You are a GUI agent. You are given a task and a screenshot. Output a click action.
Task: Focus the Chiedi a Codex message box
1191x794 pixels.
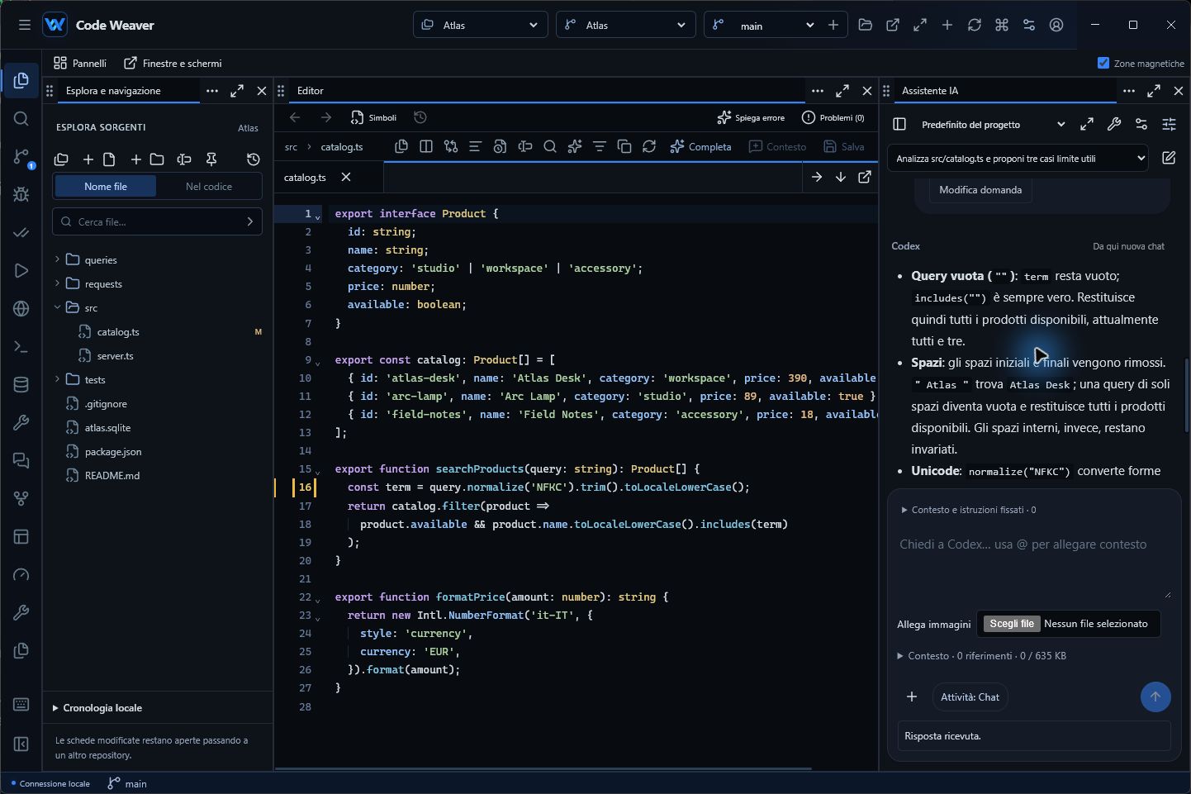click(1034, 565)
